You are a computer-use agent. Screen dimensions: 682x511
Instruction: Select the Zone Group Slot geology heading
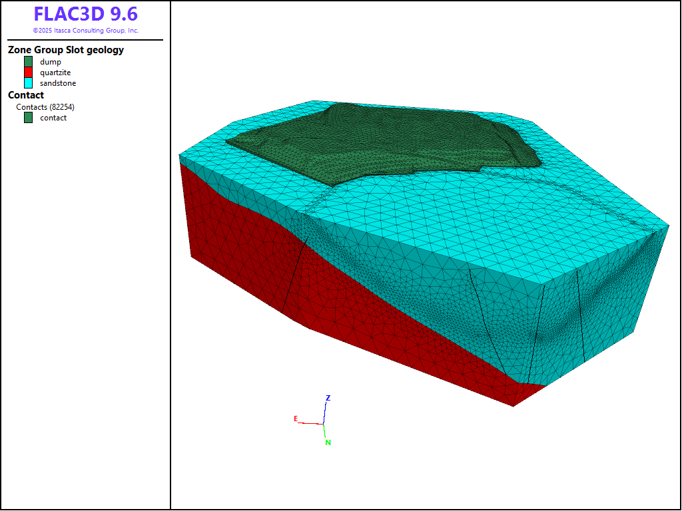coord(66,50)
